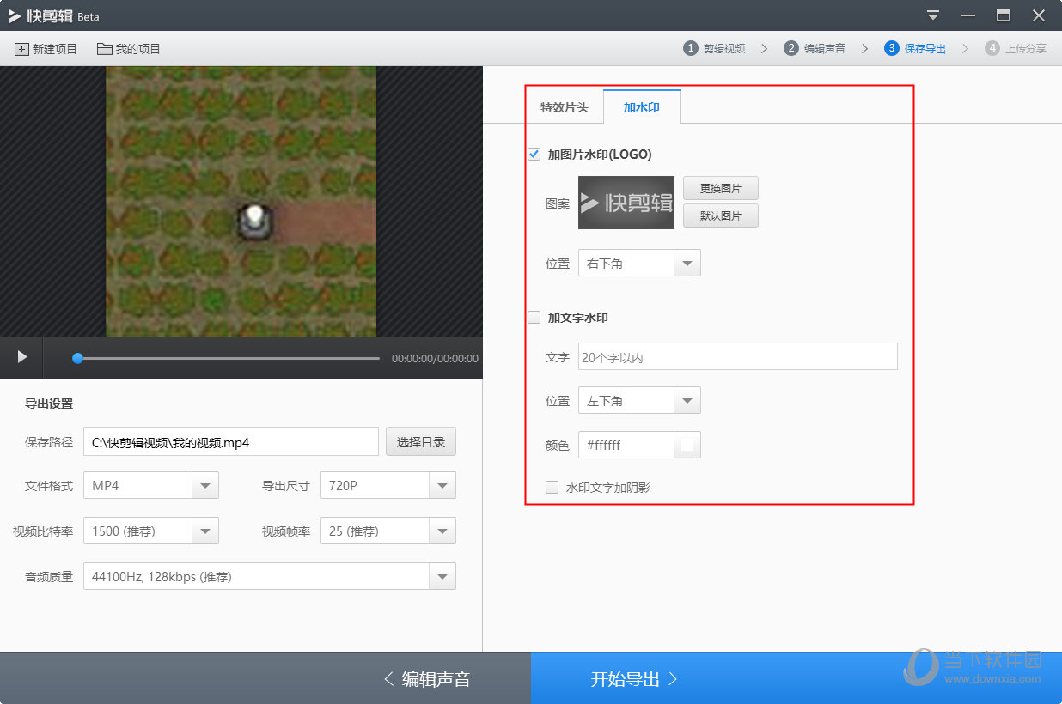
Task: Expand the 右下角 image watermark position dropdown
Action: pyautogui.click(x=687, y=264)
